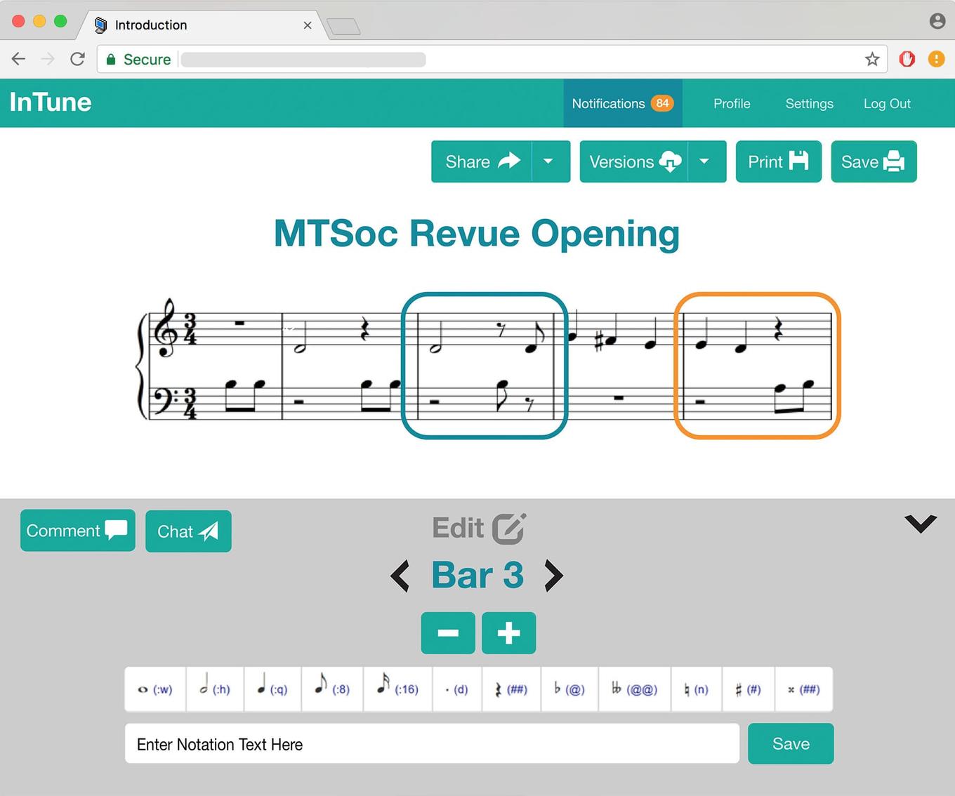This screenshot has width=955, height=796.
Task: Open the Settings menu item
Action: [809, 103]
